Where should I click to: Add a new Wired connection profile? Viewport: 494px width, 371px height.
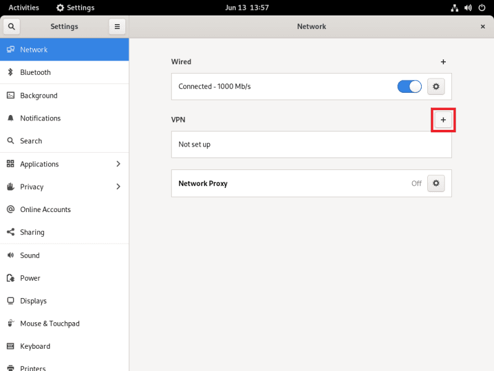443,62
